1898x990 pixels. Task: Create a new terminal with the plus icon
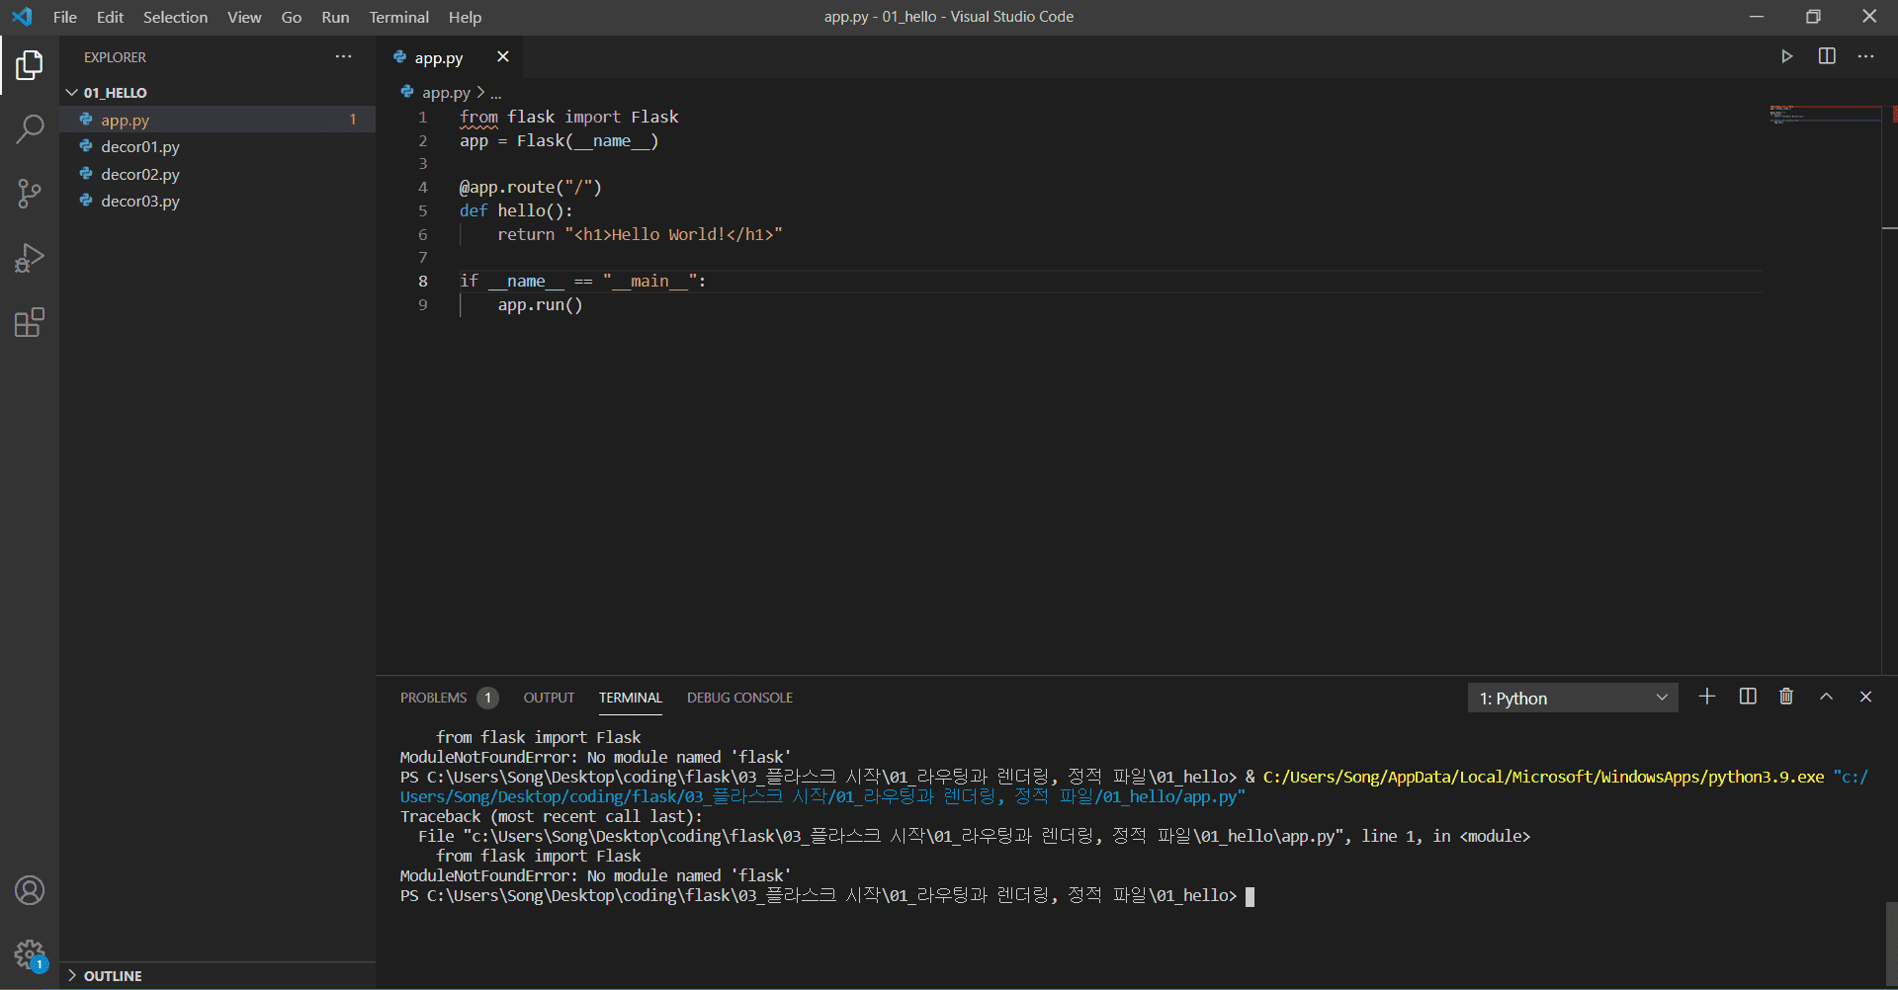coord(1707,697)
